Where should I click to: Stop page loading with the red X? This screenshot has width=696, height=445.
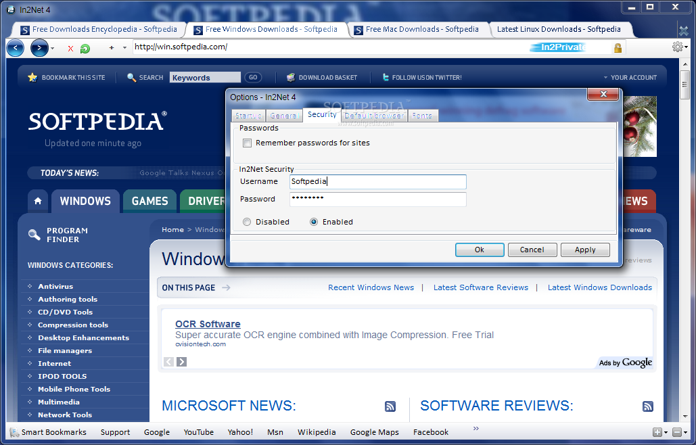tap(70, 49)
